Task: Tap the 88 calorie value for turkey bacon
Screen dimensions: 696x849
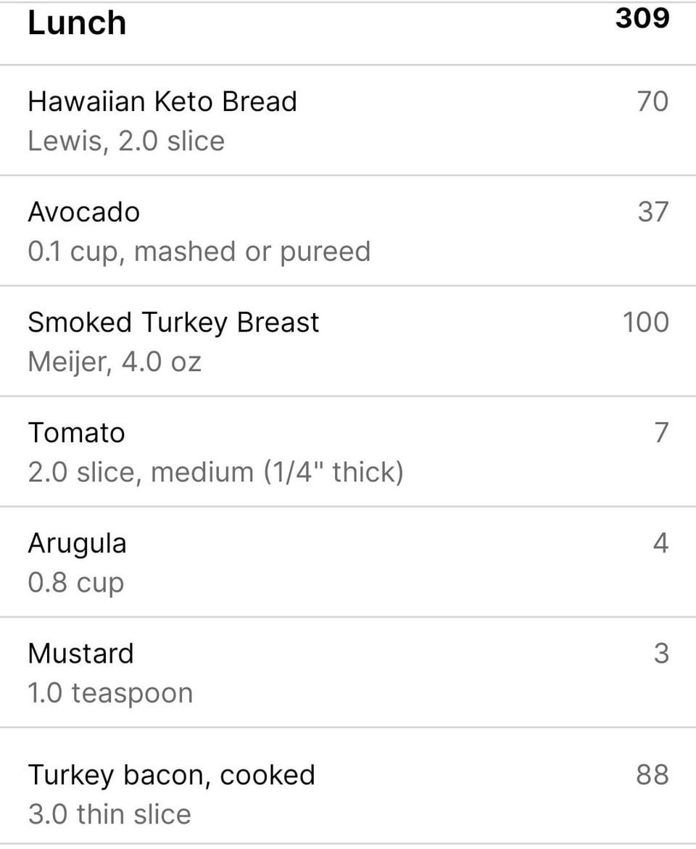Action: pyautogui.click(x=652, y=775)
